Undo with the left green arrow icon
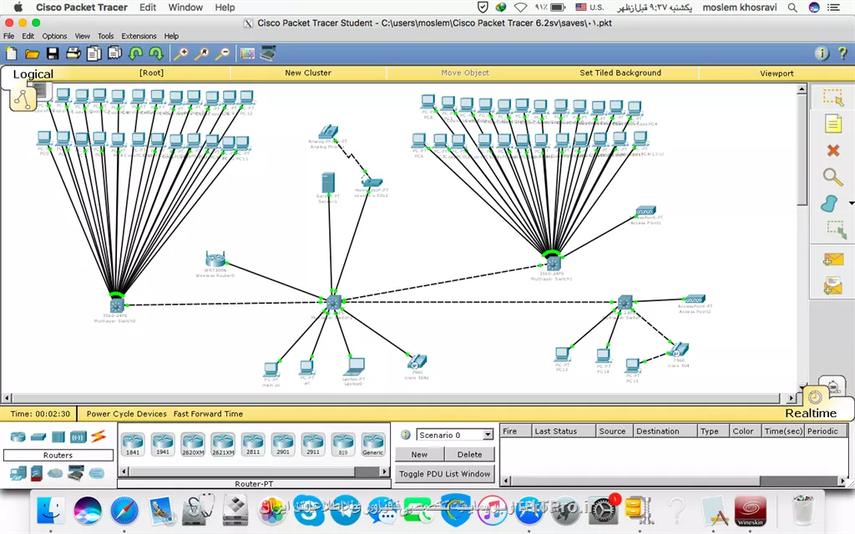The width and height of the screenshot is (855, 534). pyautogui.click(x=135, y=53)
